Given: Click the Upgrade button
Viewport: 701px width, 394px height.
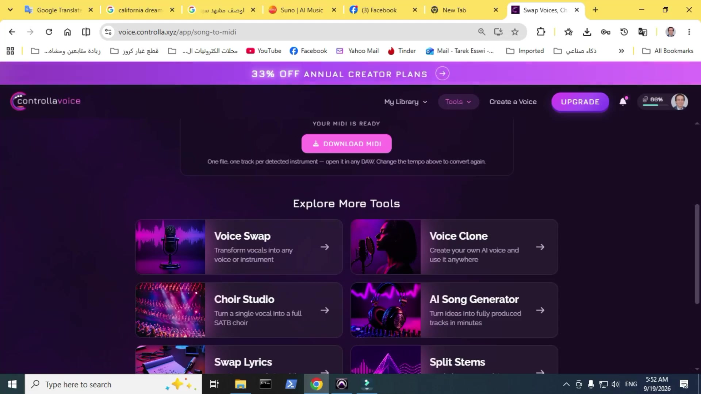Looking at the screenshot, I should (580, 102).
